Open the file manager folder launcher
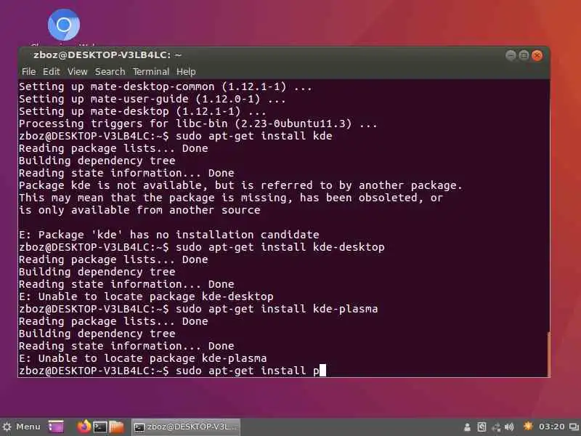Viewport: 581px width, 436px height. tap(116, 427)
